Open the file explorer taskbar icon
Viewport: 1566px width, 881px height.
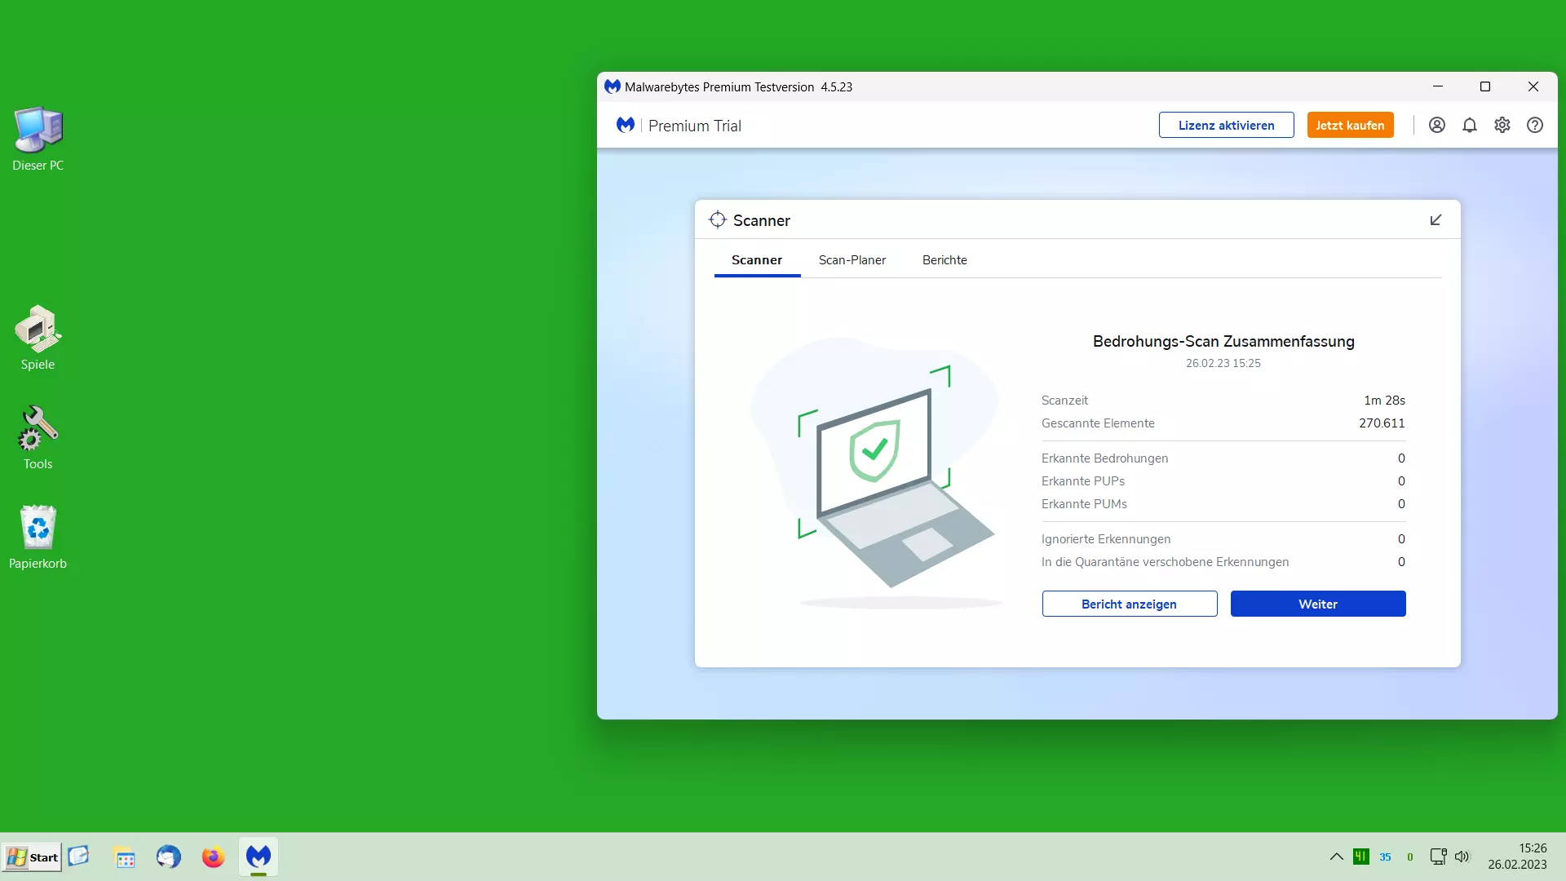[125, 857]
